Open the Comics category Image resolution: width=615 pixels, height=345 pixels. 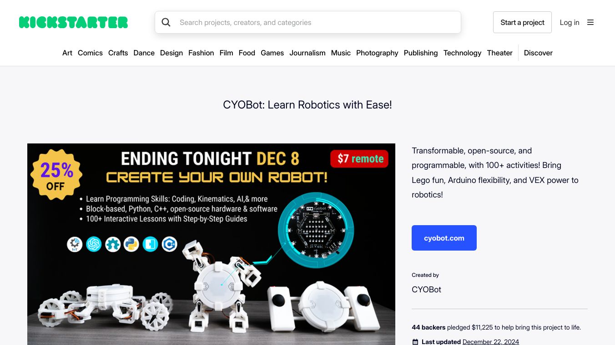(90, 53)
